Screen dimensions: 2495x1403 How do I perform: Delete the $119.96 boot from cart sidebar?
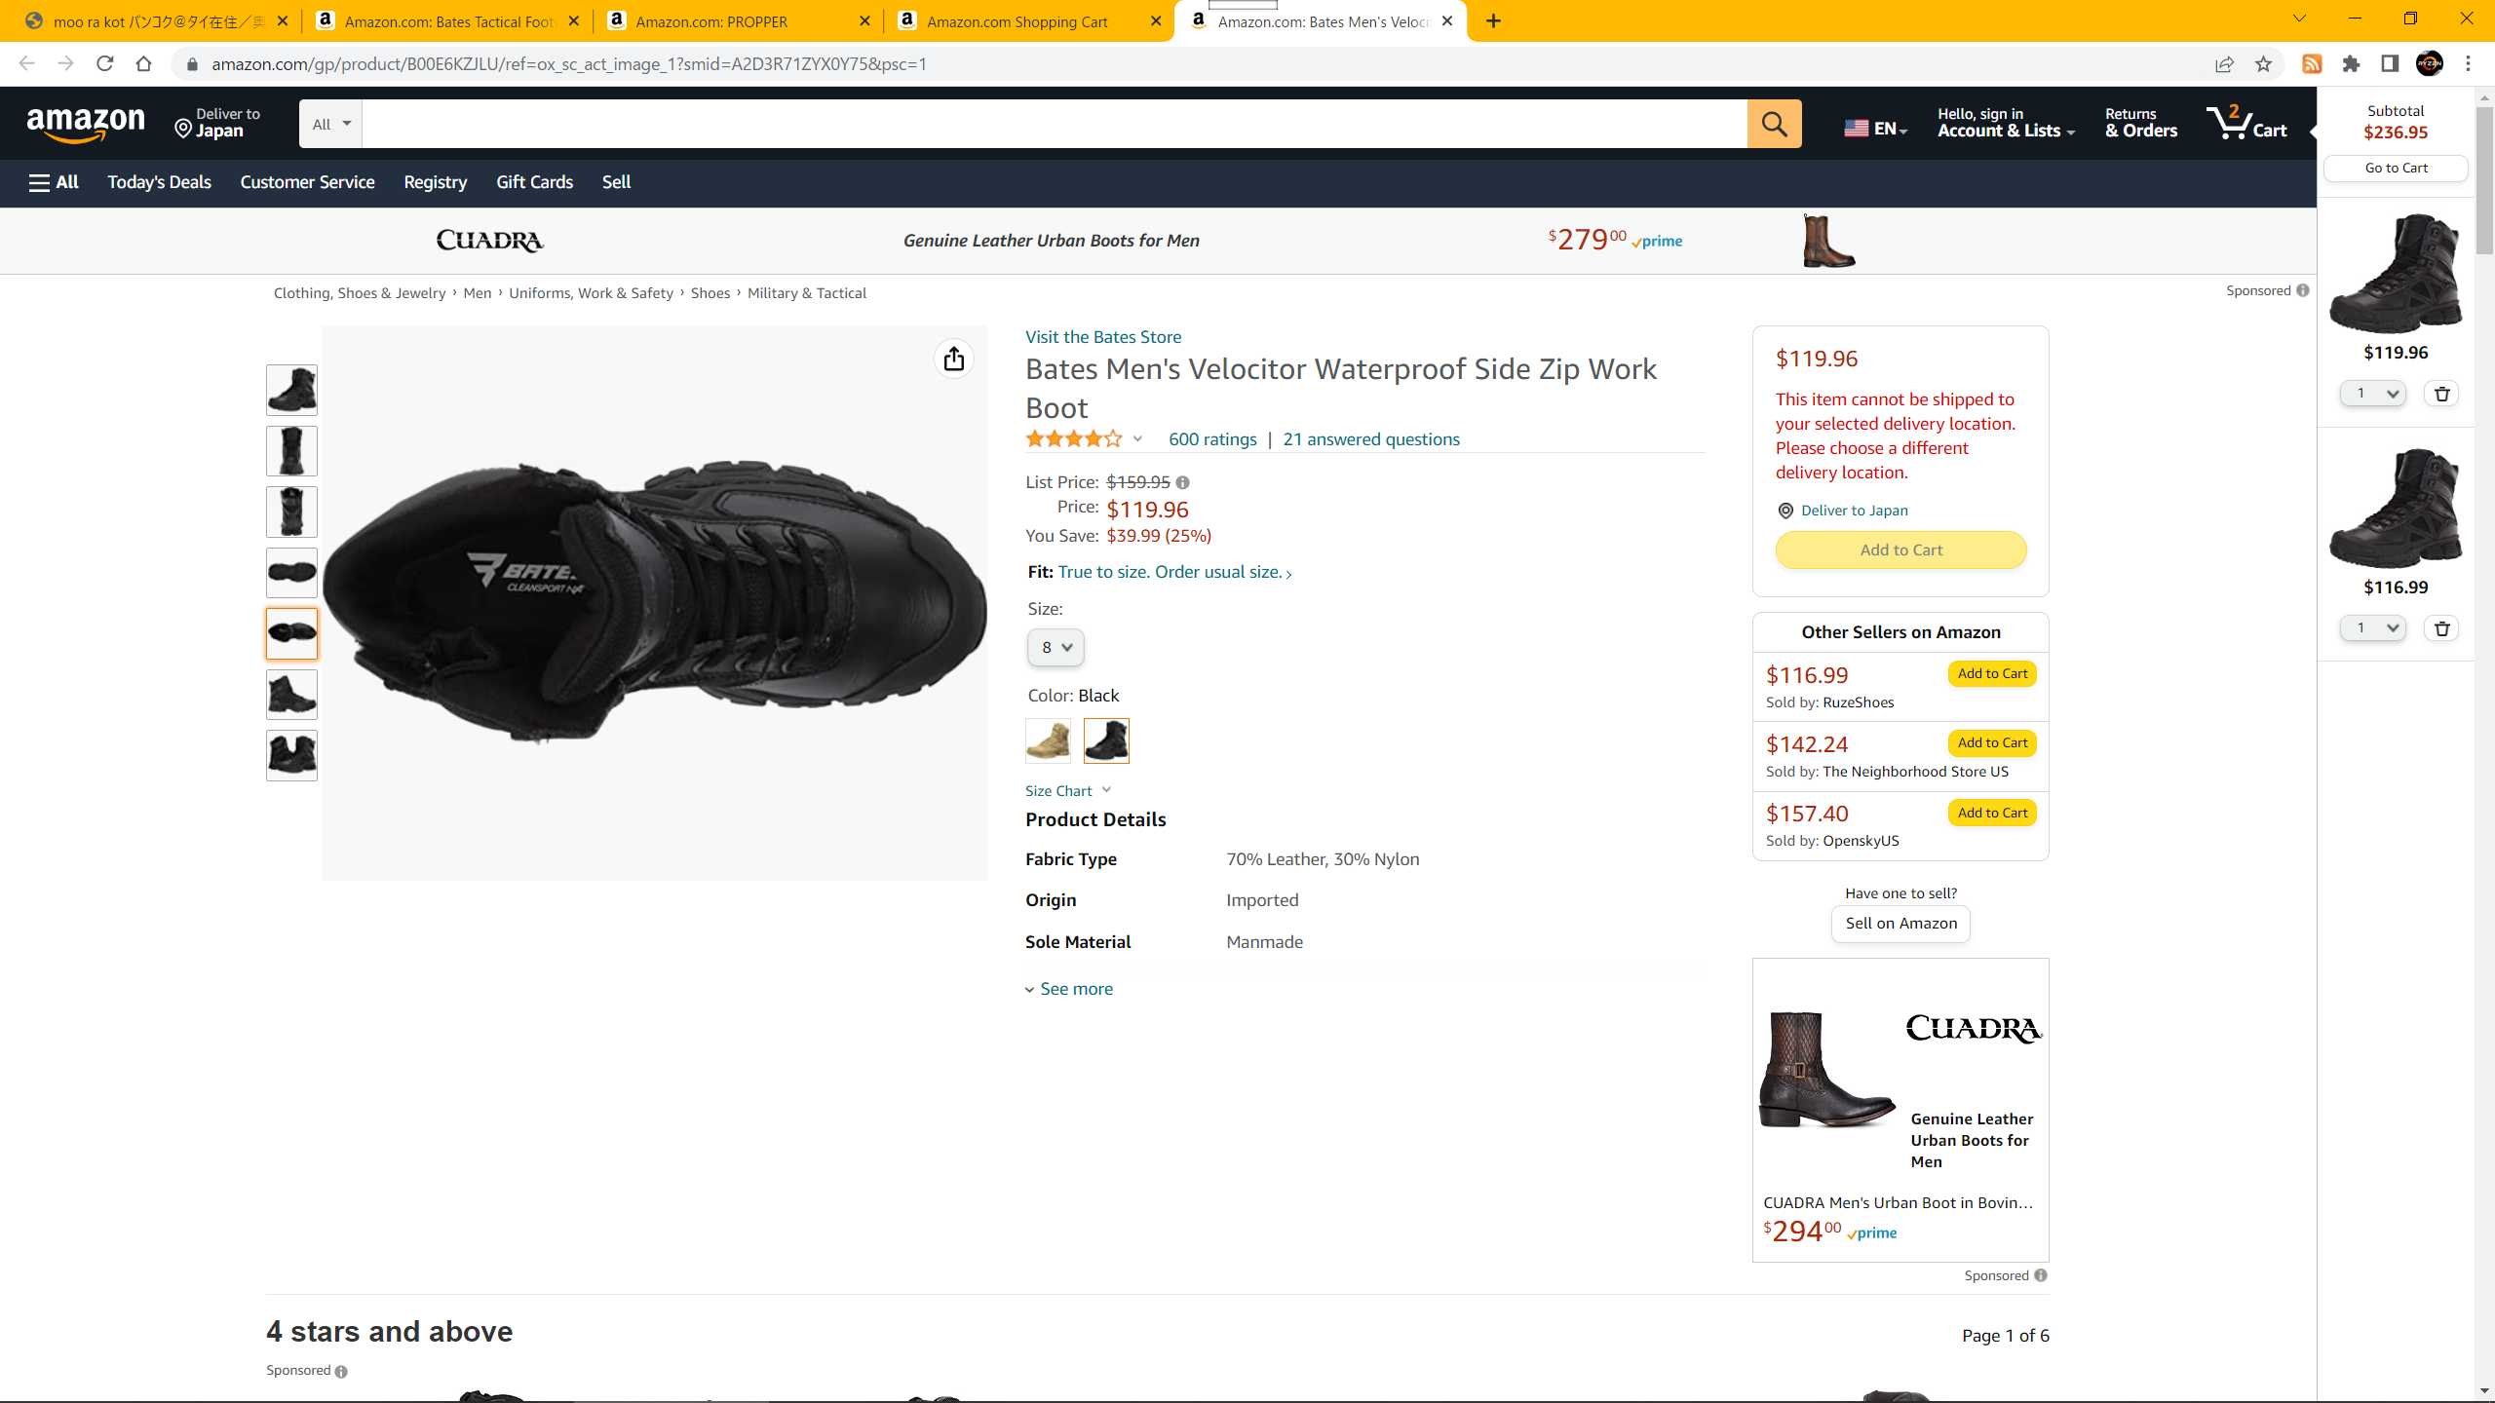pyautogui.click(x=2442, y=394)
